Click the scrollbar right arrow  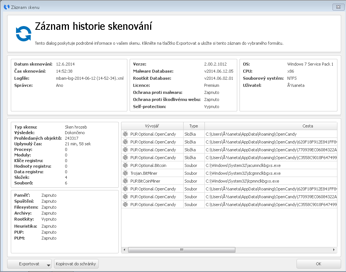pos(334,250)
